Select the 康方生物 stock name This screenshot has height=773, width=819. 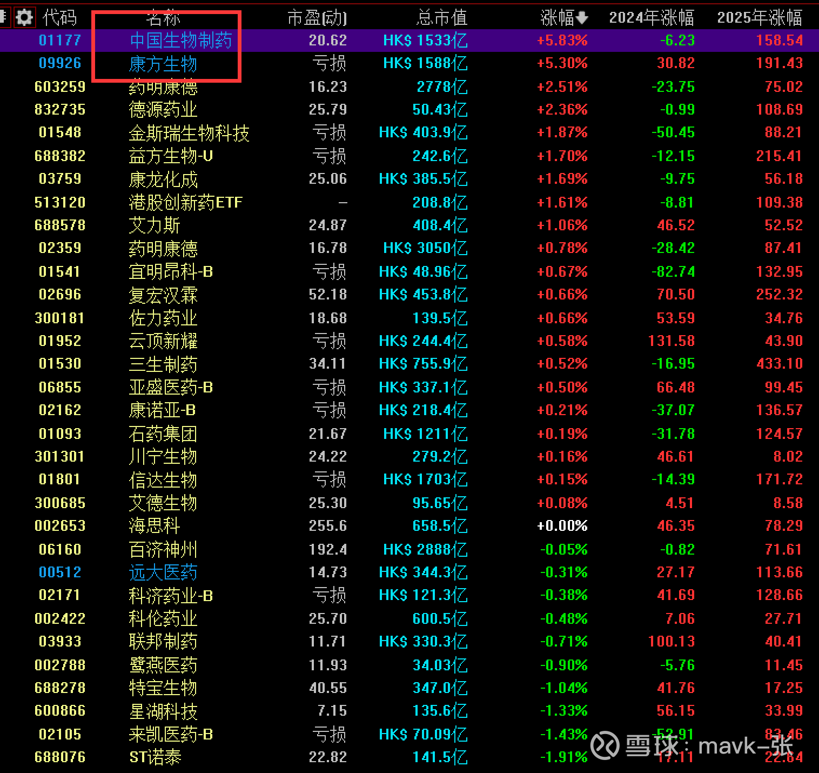163,64
